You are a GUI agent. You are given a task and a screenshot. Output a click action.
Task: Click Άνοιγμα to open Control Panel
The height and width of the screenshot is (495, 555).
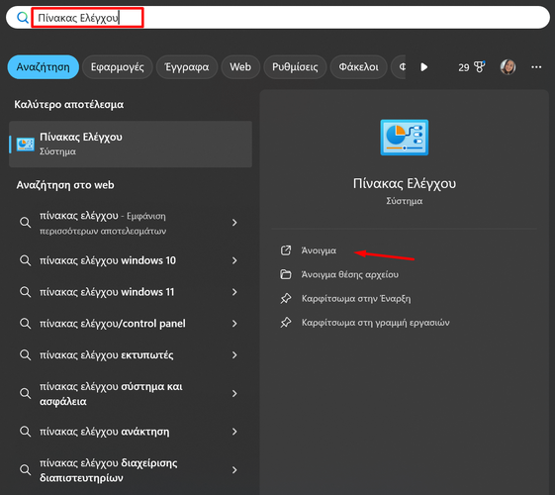(x=319, y=250)
